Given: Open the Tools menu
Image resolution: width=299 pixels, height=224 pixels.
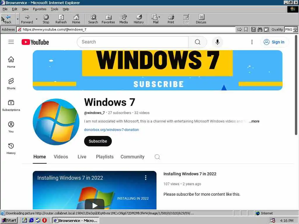Looking at the screenshot, I should (x=54, y=9).
